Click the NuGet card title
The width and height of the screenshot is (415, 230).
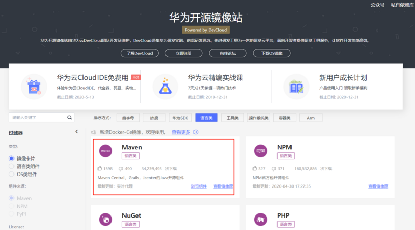[x=131, y=215]
